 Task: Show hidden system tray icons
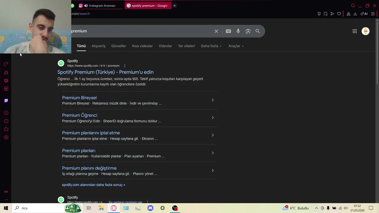pyautogui.click(x=316, y=208)
